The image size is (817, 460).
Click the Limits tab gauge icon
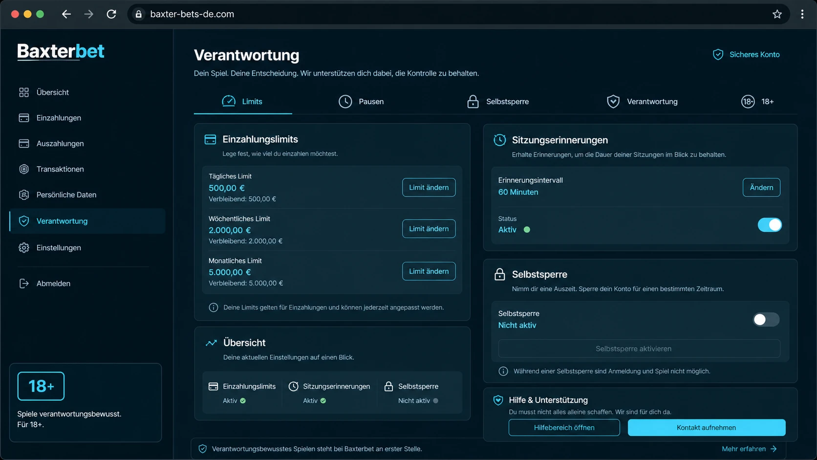[x=229, y=101]
